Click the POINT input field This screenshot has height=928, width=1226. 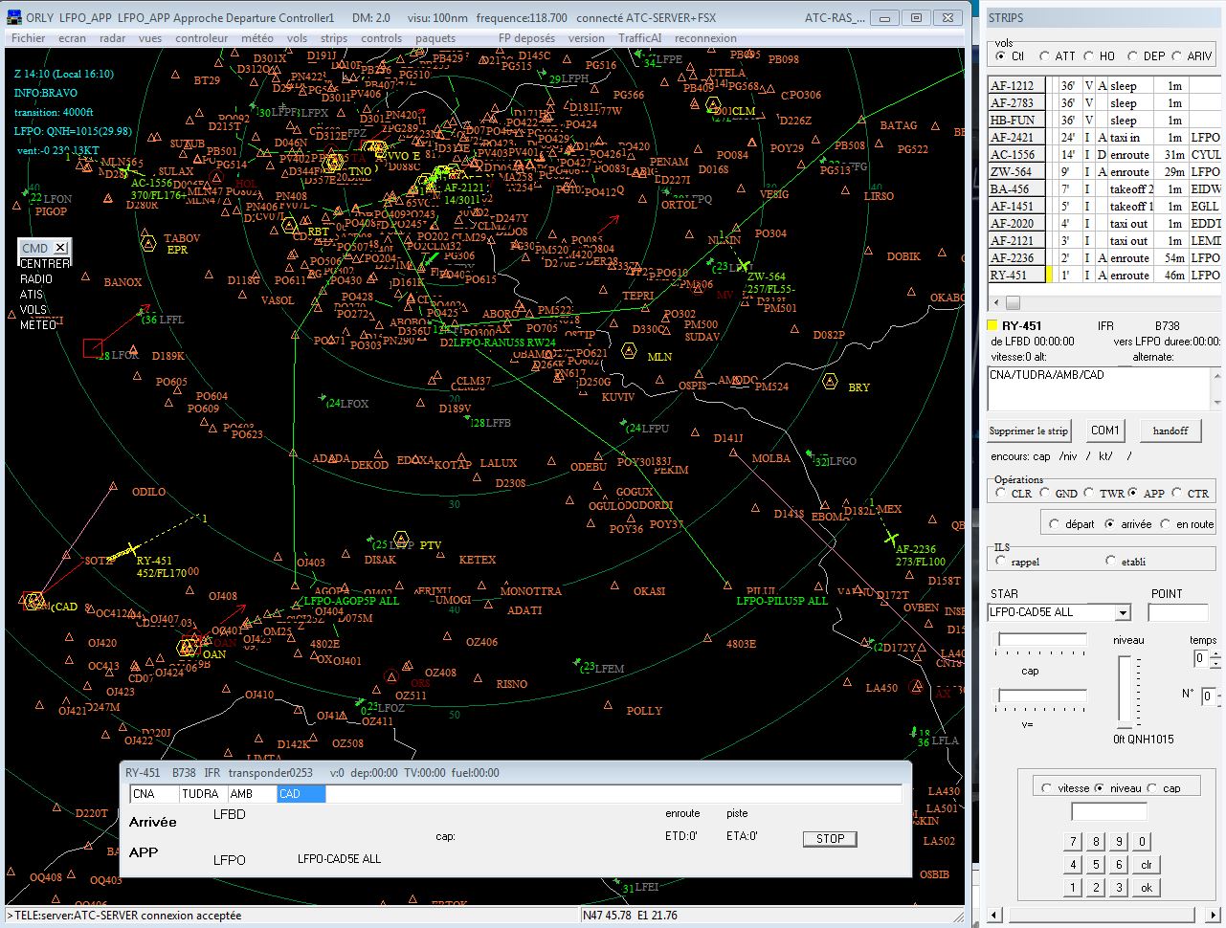coord(1178,612)
